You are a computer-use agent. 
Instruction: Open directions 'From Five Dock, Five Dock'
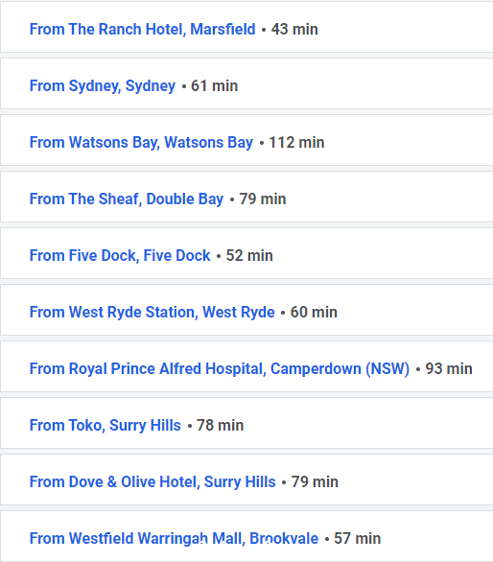120,256
